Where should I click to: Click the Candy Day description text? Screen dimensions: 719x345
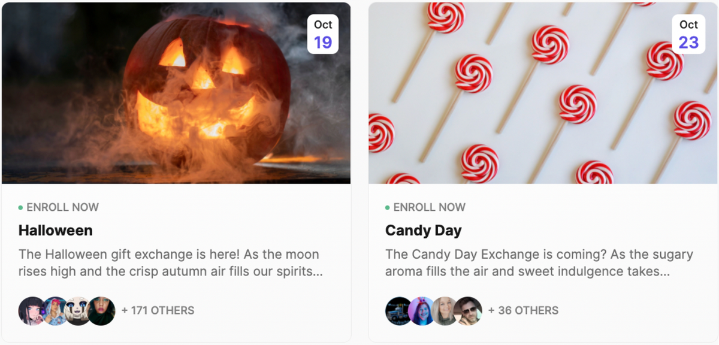tap(536, 262)
